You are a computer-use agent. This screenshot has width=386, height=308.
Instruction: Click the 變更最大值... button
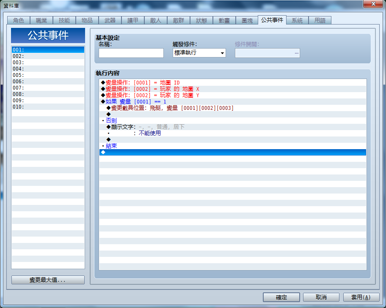(48, 280)
